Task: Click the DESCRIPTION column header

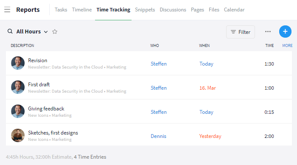Action: (x=22, y=46)
